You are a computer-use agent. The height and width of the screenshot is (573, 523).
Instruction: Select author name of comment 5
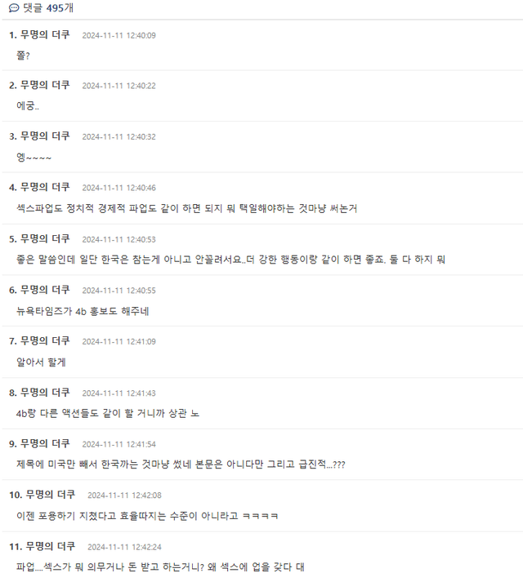coord(45,238)
